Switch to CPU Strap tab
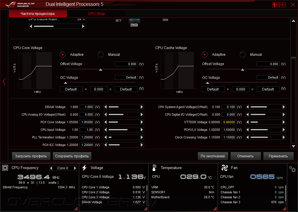The height and width of the screenshot is (212, 298). click(x=96, y=14)
